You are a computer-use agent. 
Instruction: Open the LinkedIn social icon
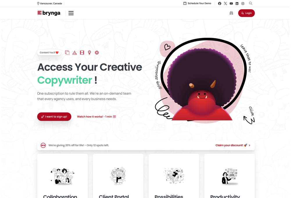(237, 3)
